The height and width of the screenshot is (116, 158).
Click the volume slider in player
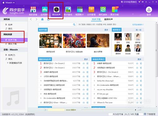pyautogui.click(x=139, y=110)
